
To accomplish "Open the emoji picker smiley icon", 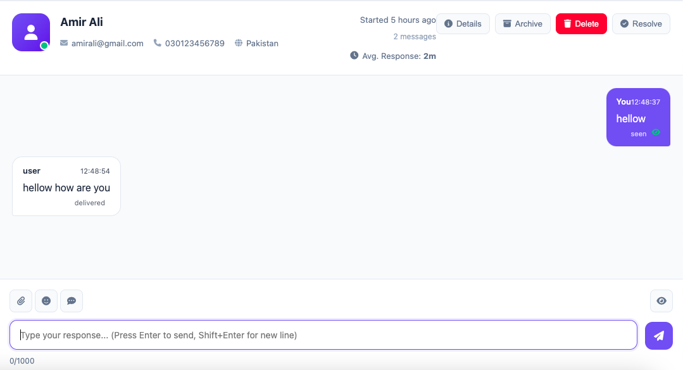I will (x=46, y=301).
